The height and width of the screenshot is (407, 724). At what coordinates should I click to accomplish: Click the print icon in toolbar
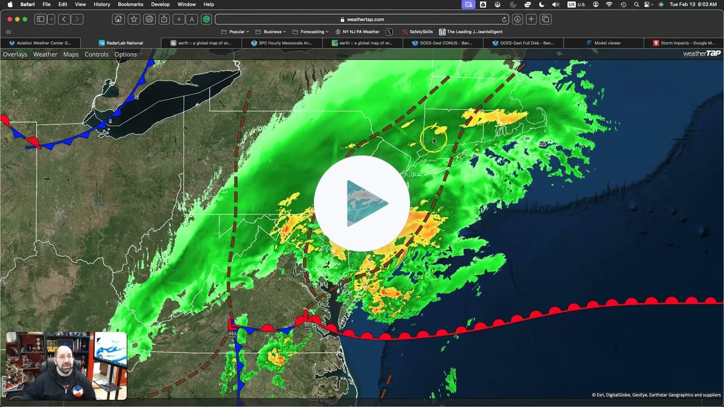149,19
